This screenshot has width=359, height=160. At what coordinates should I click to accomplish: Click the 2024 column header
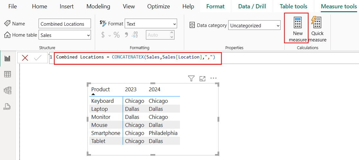[x=155, y=89]
